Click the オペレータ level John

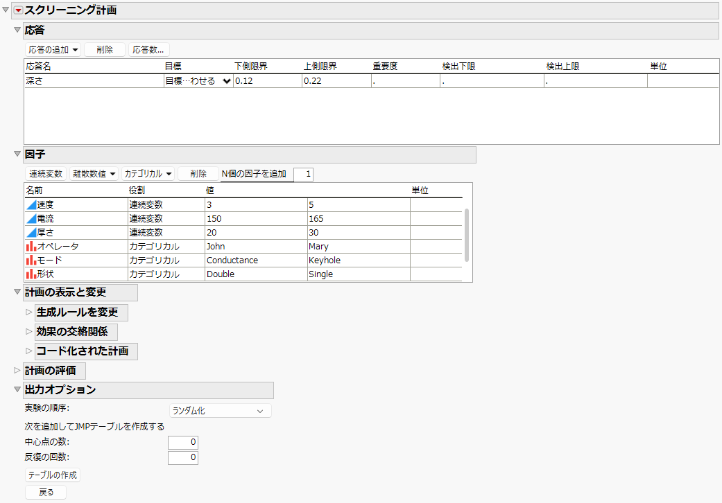coord(255,247)
